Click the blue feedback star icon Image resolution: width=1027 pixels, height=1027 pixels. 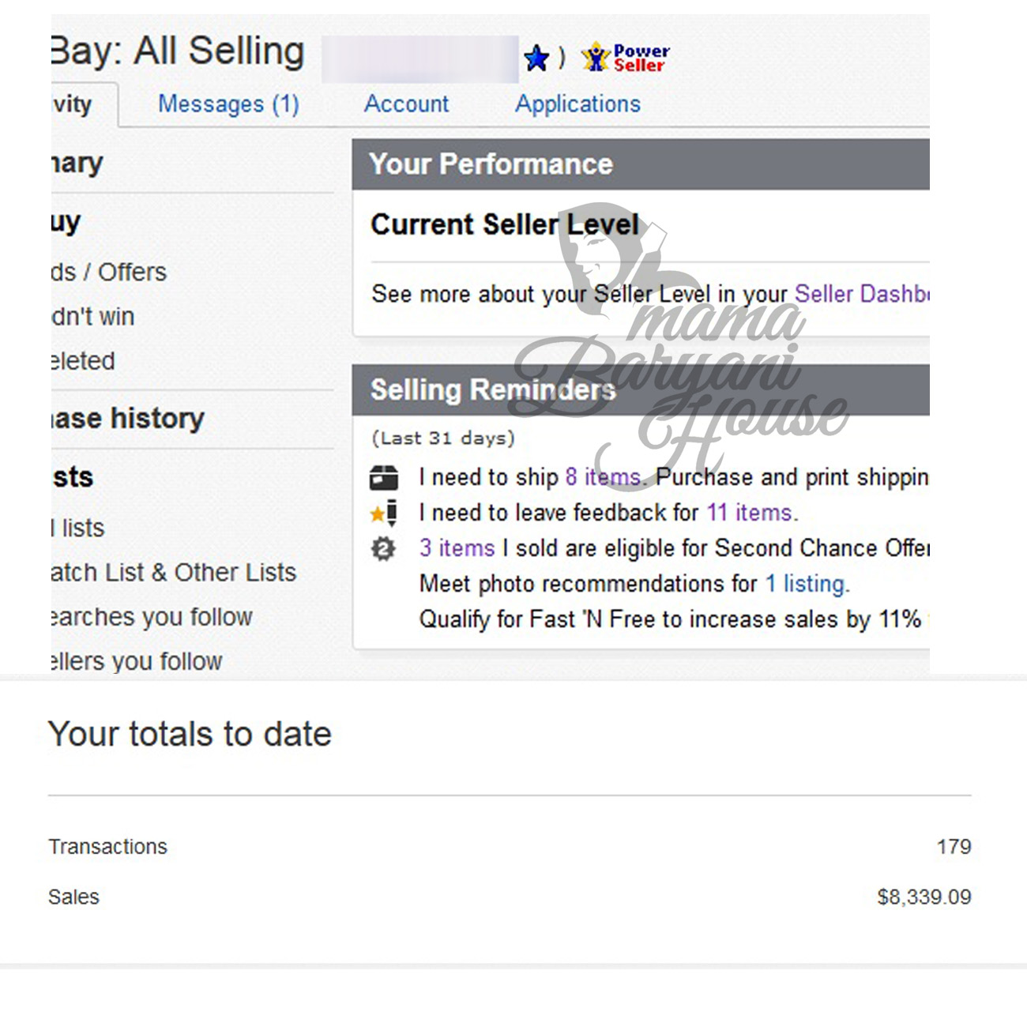(536, 58)
